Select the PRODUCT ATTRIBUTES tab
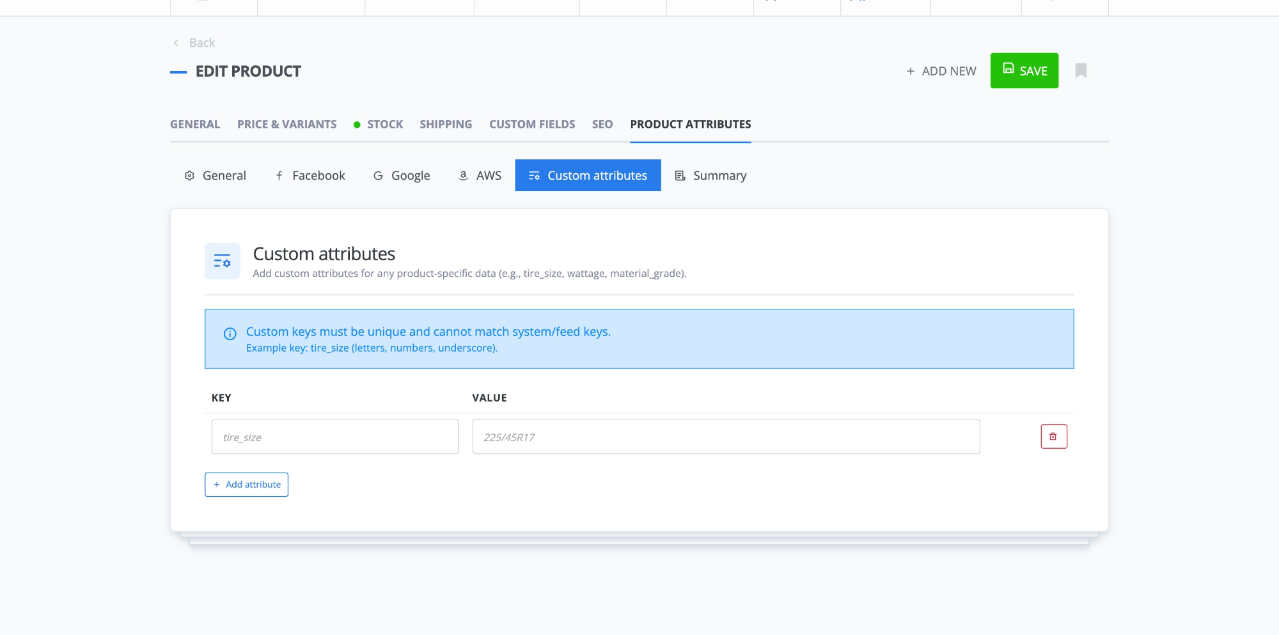 691,124
